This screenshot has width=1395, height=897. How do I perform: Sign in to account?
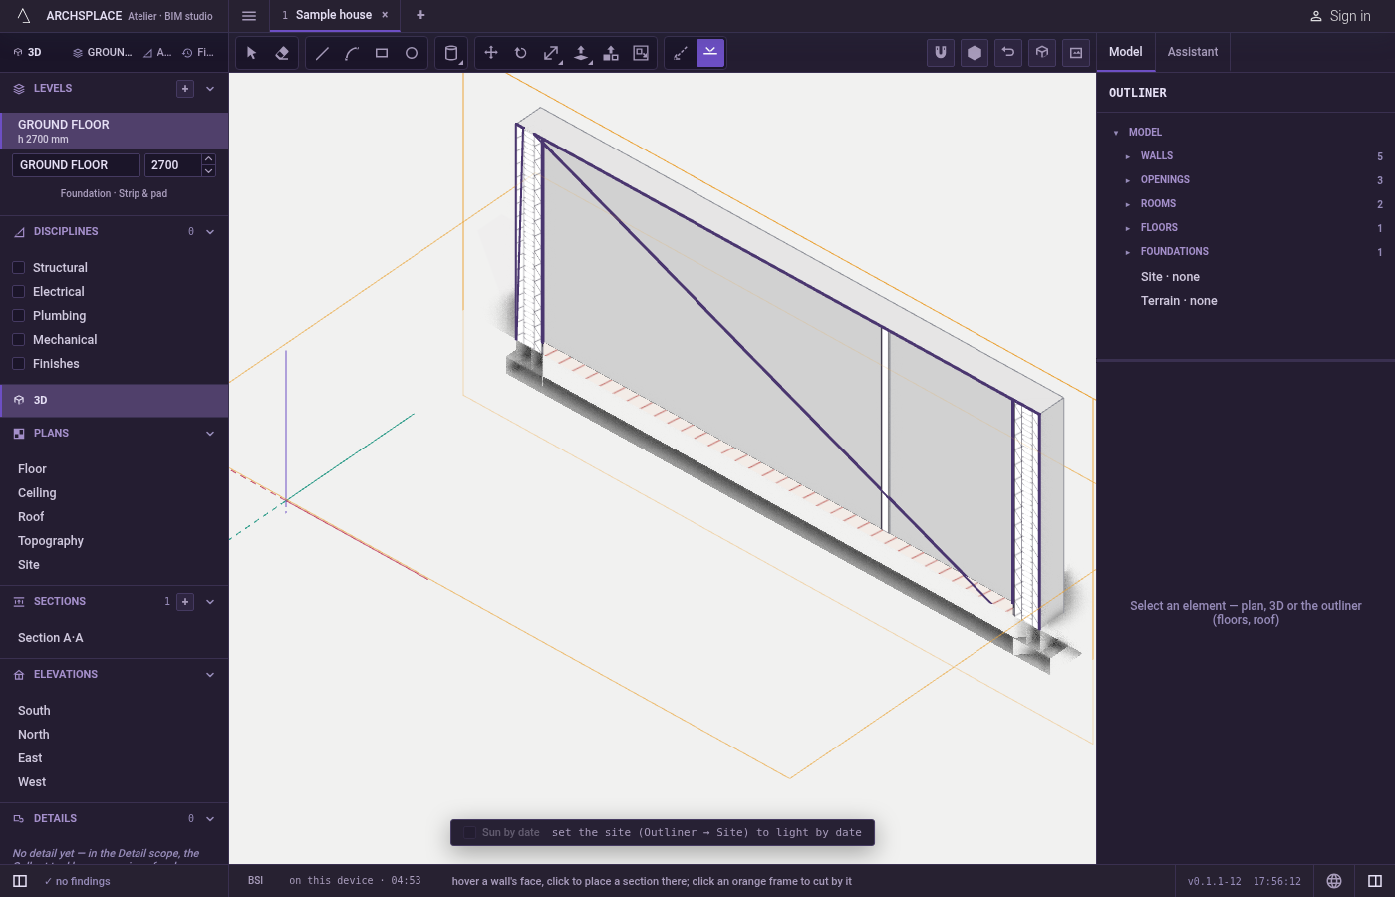click(x=1340, y=16)
